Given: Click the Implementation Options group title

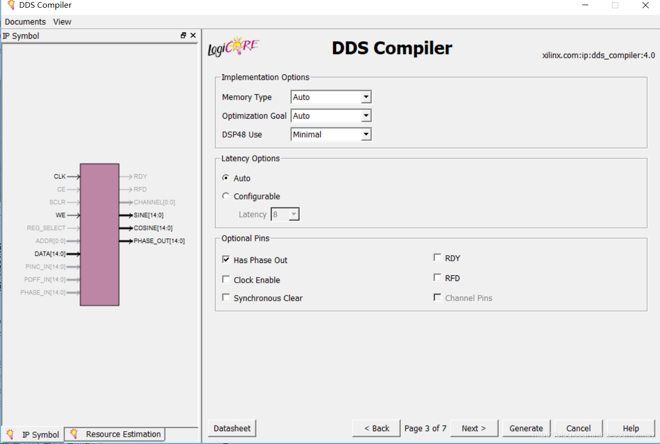Looking at the screenshot, I should click(x=266, y=77).
